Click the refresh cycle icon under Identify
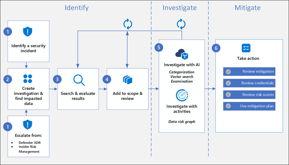The width and height of the screenshot is (289, 165). point(127,24)
